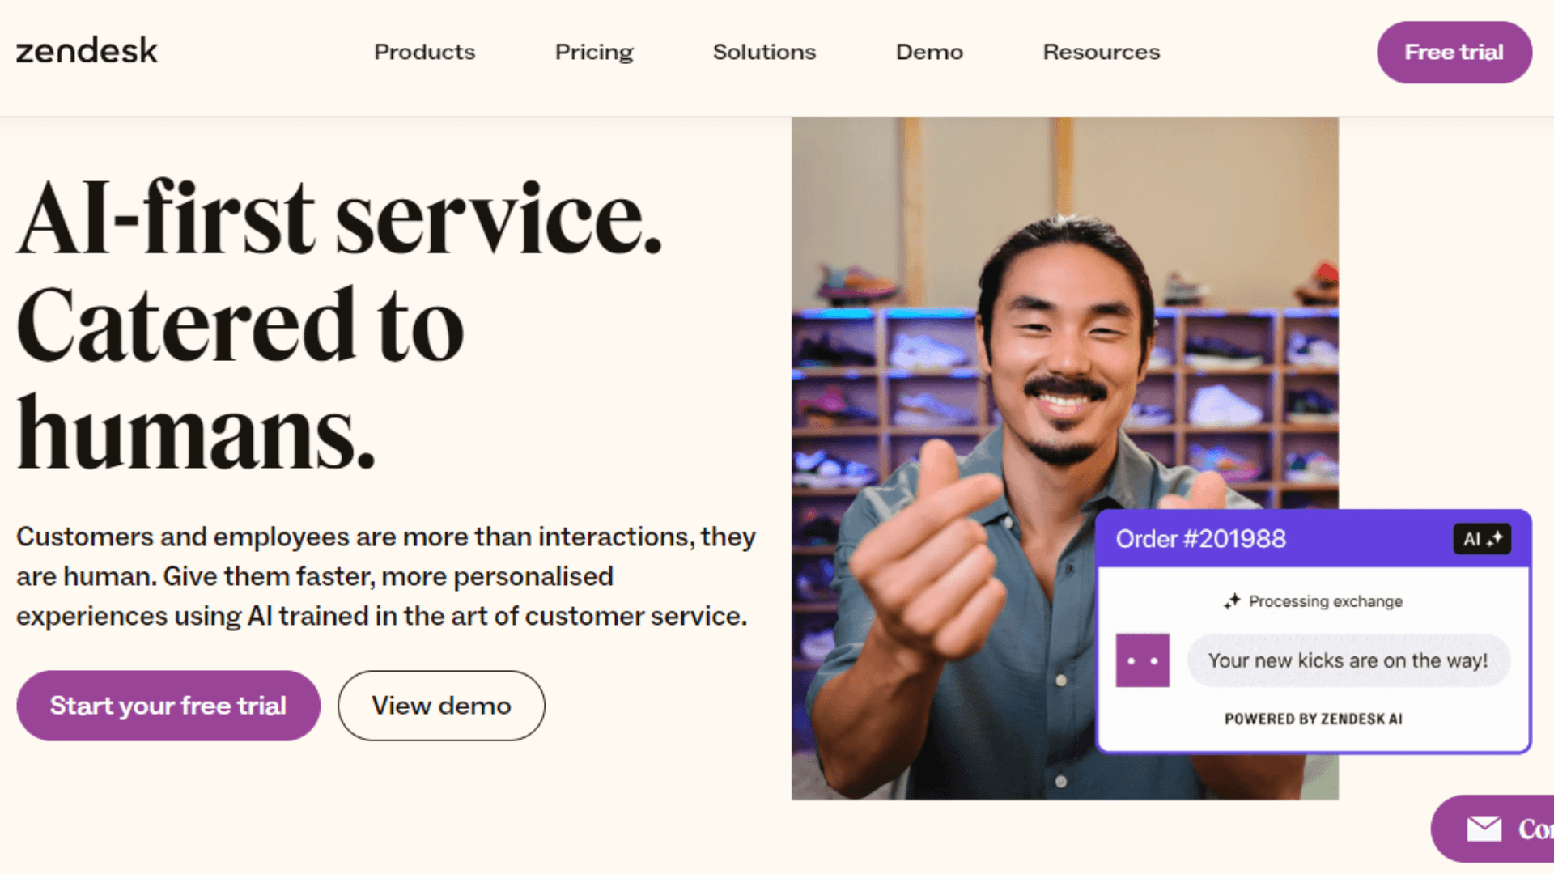Click Start your free trial button
This screenshot has height=874, width=1554.
[x=168, y=706]
